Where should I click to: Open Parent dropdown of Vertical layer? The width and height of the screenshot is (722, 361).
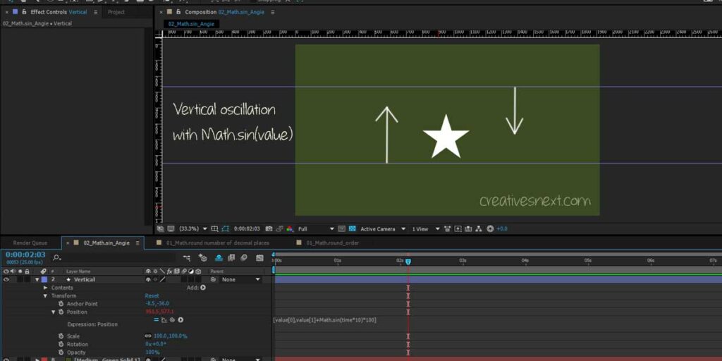click(x=241, y=279)
